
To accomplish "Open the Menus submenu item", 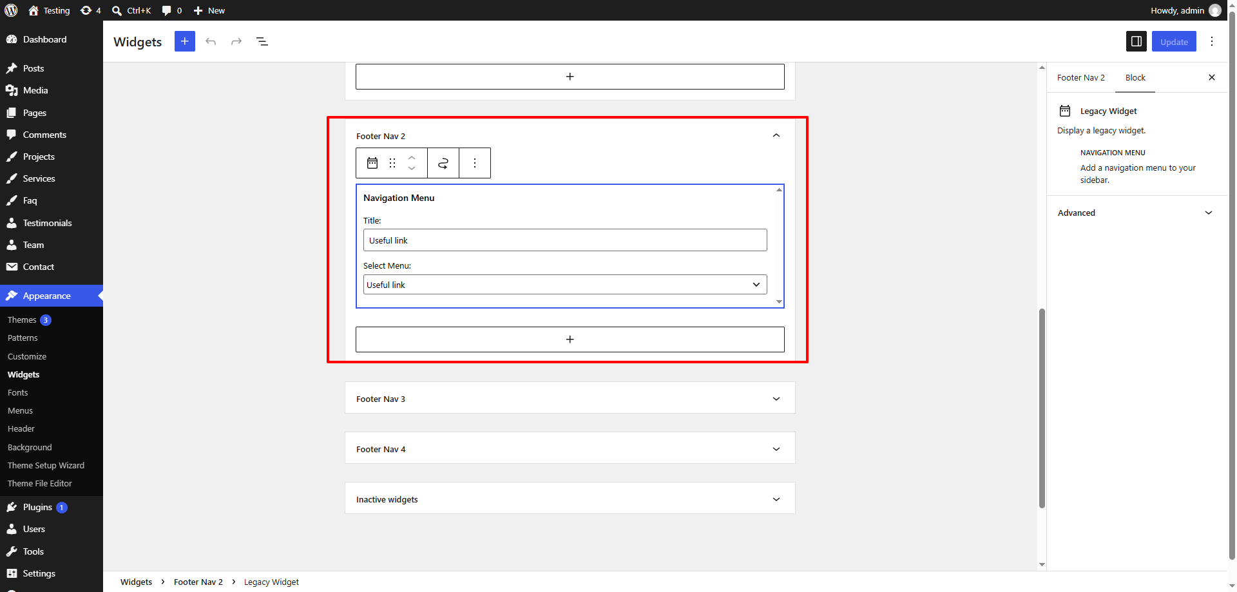I will [20, 410].
